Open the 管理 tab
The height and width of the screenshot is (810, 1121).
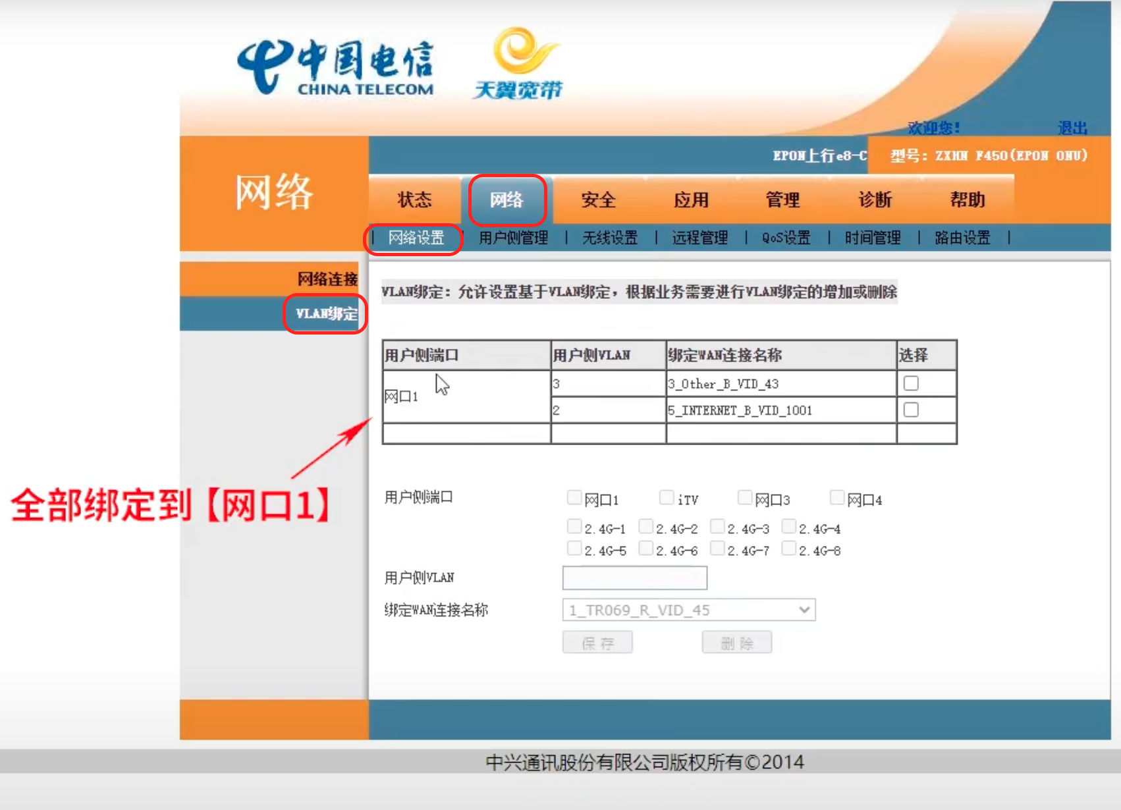click(x=782, y=200)
